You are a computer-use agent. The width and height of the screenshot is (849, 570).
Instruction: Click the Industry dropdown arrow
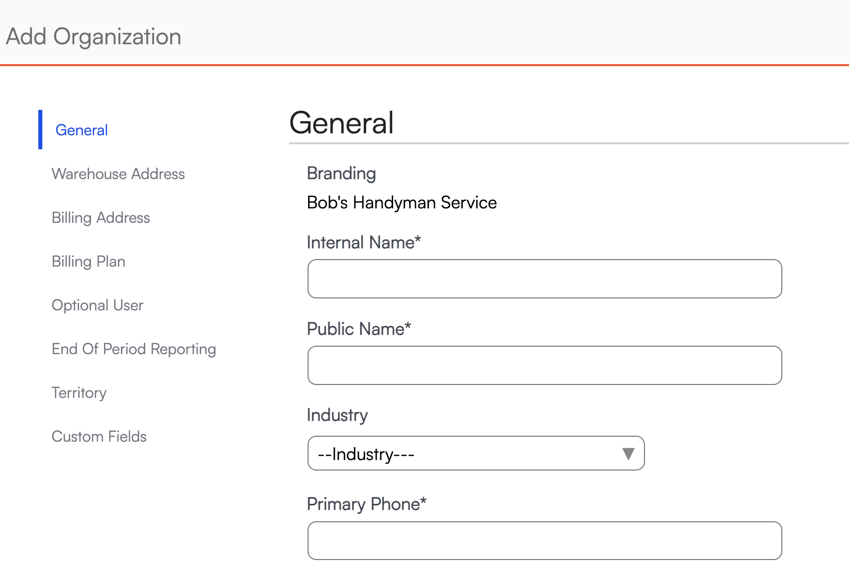628,453
